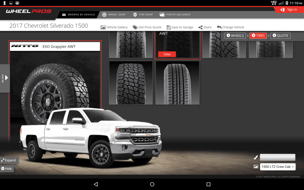Expand the 1500 LTZ Crew Cab dropdown
This screenshot has height=190, width=304.
pos(278,167)
